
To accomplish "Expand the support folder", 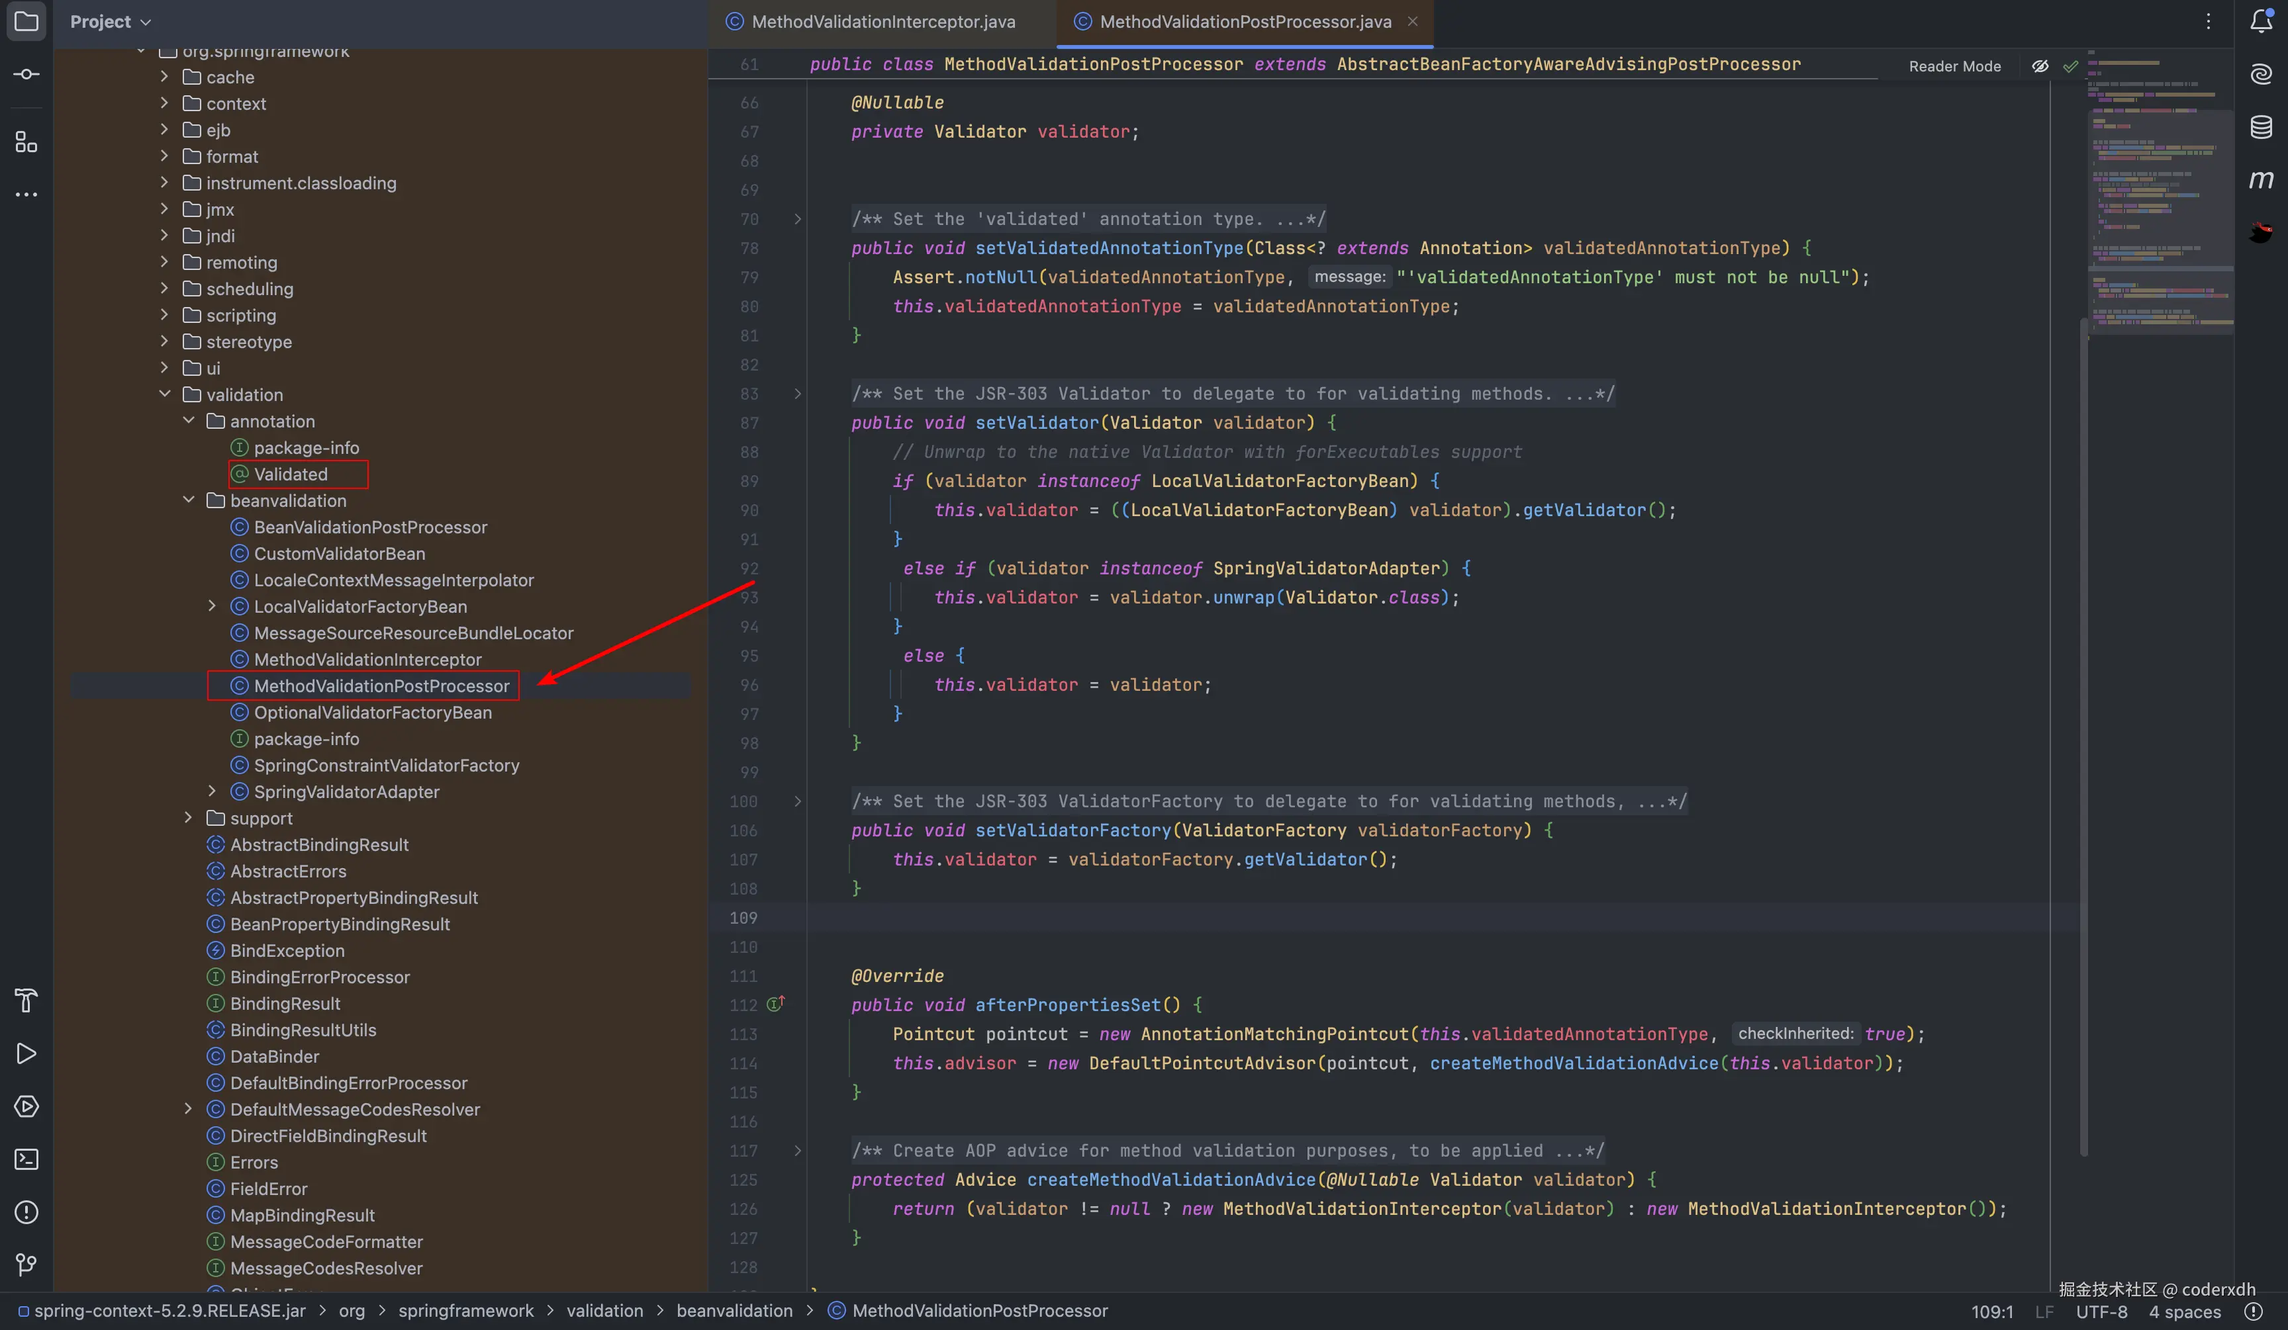I will click(x=188, y=819).
